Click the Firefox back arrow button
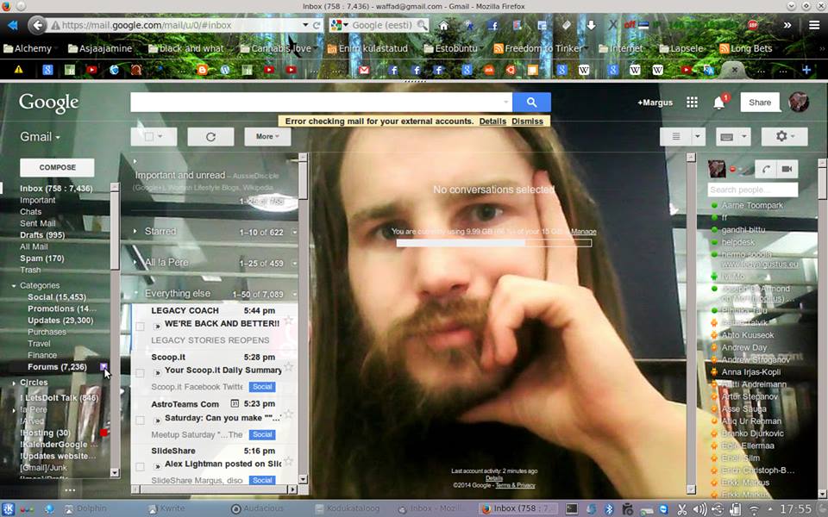Viewport: 828px width, 517px height. (x=37, y=25)
